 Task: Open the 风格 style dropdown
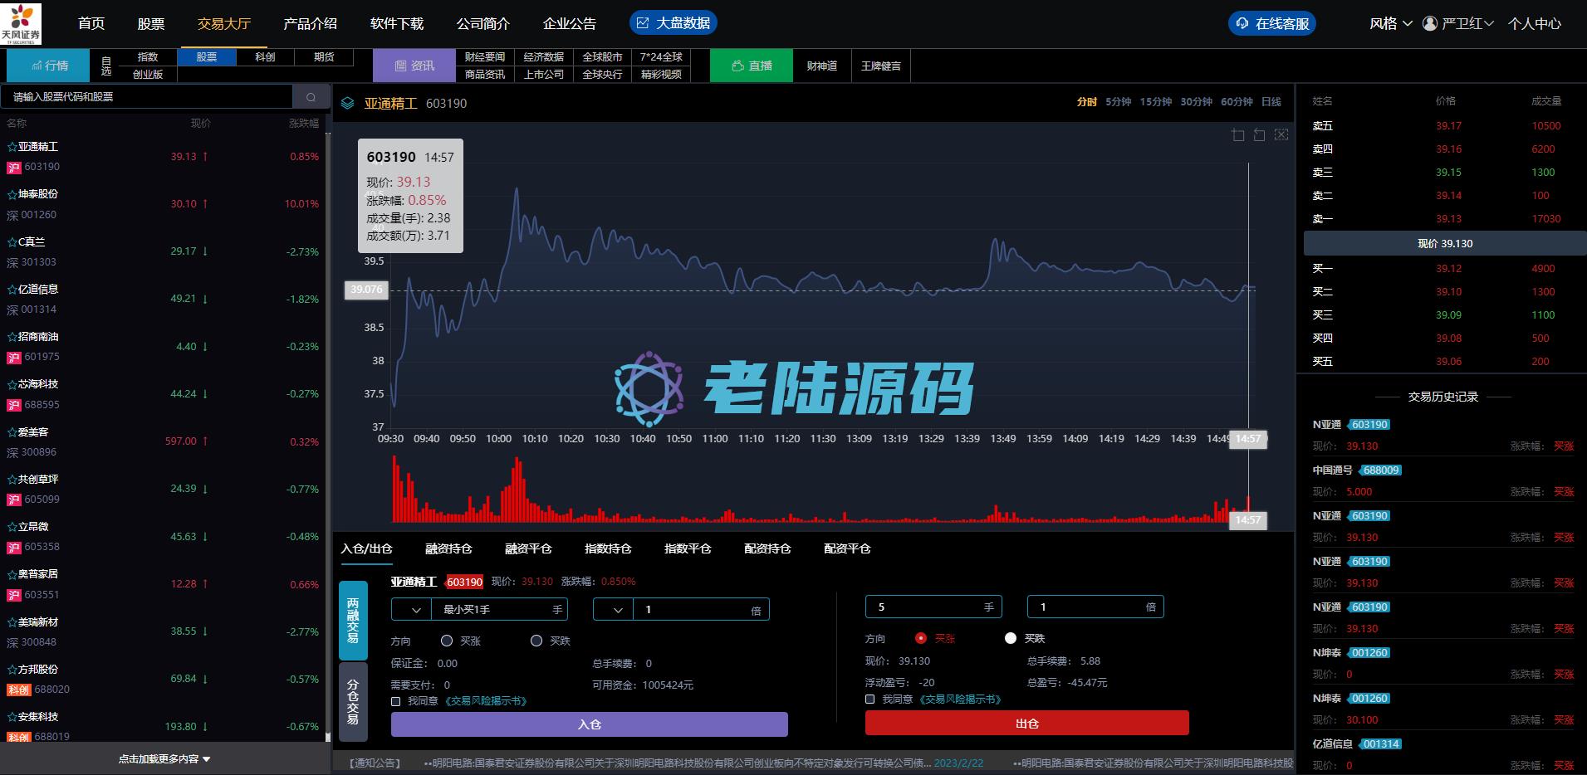(x=1390, y=23)
